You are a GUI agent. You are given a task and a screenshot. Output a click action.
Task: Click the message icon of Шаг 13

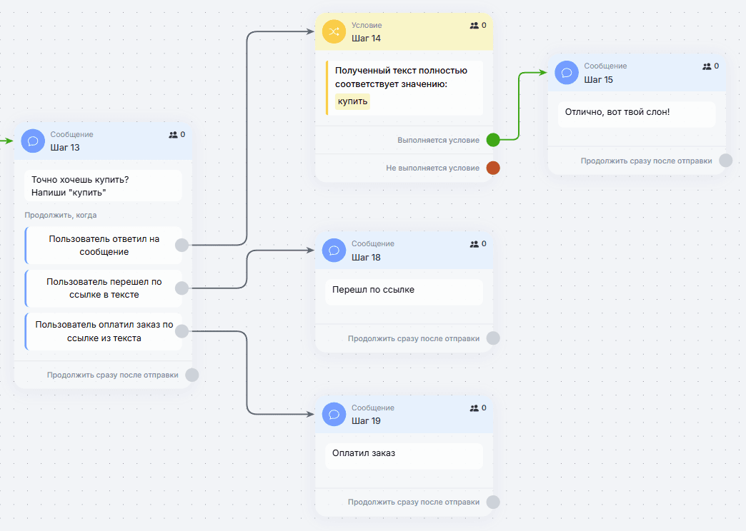[x=33, y=141]
